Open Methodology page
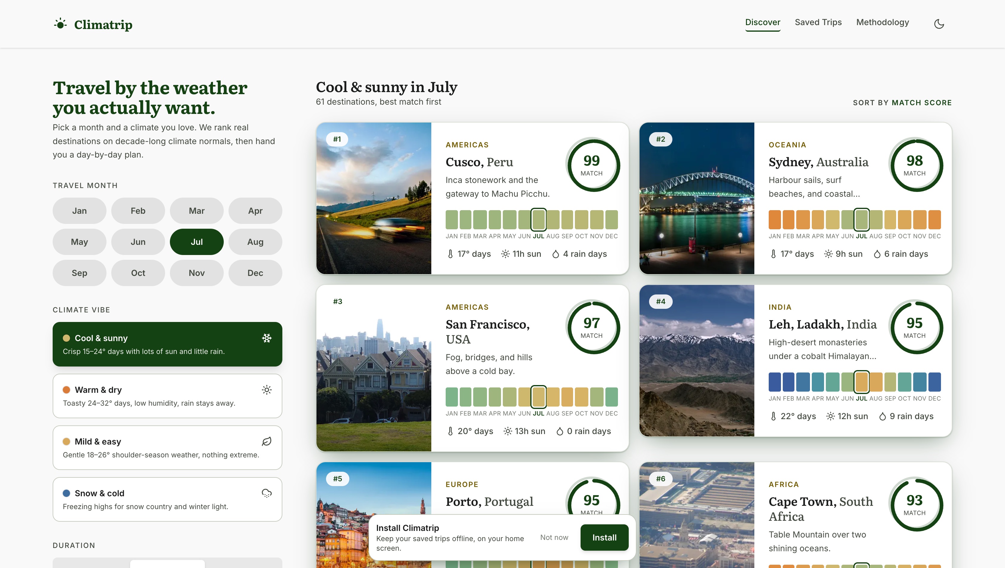Viewport: 1005px width, 568px height. [882, 22]
